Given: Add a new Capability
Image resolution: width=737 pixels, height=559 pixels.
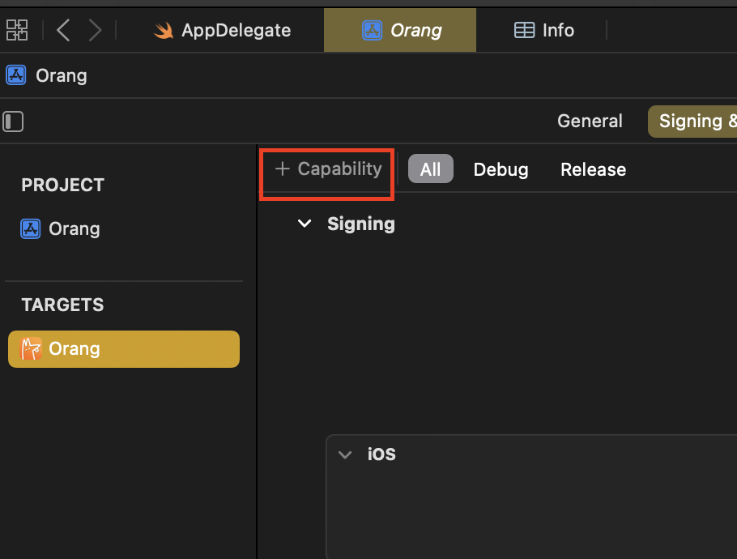Looking at the screenshot, I should pos(328,169).
